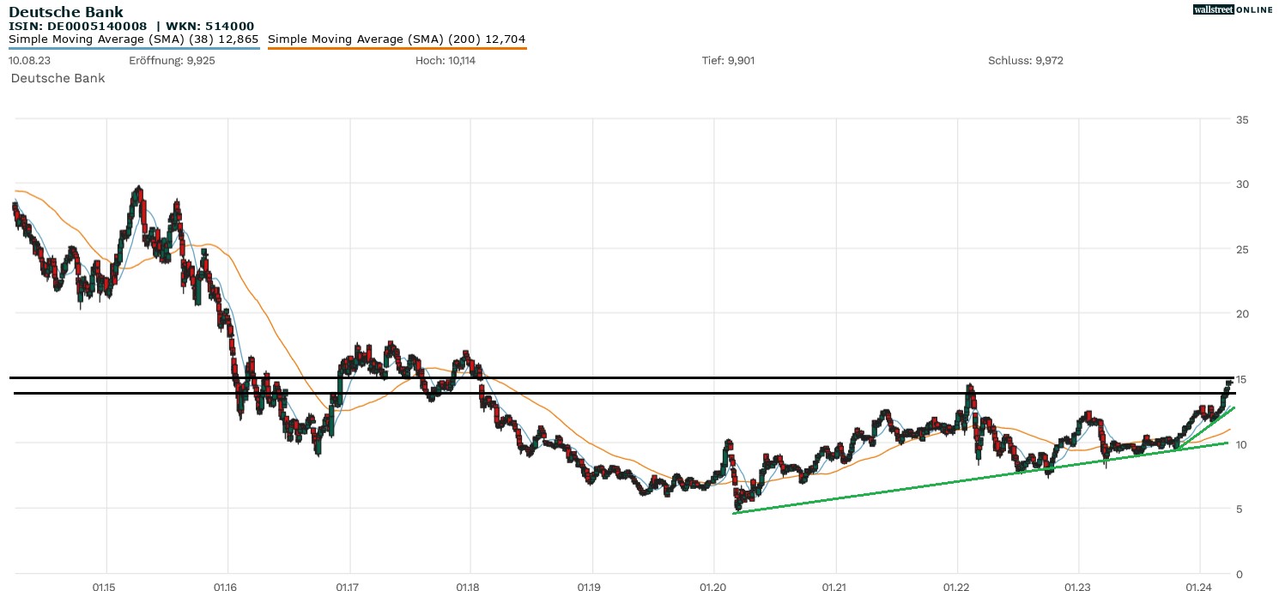Click the bold Deutsche Bank chart title
The width and height of the screenshot is (1279, 591).
tap(66, 12)
